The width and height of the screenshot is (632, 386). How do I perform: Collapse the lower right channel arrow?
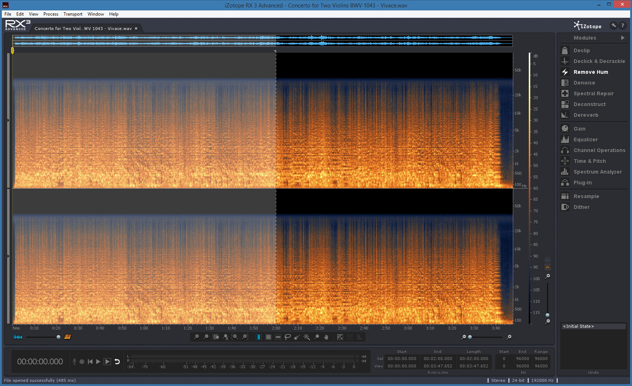8,256
